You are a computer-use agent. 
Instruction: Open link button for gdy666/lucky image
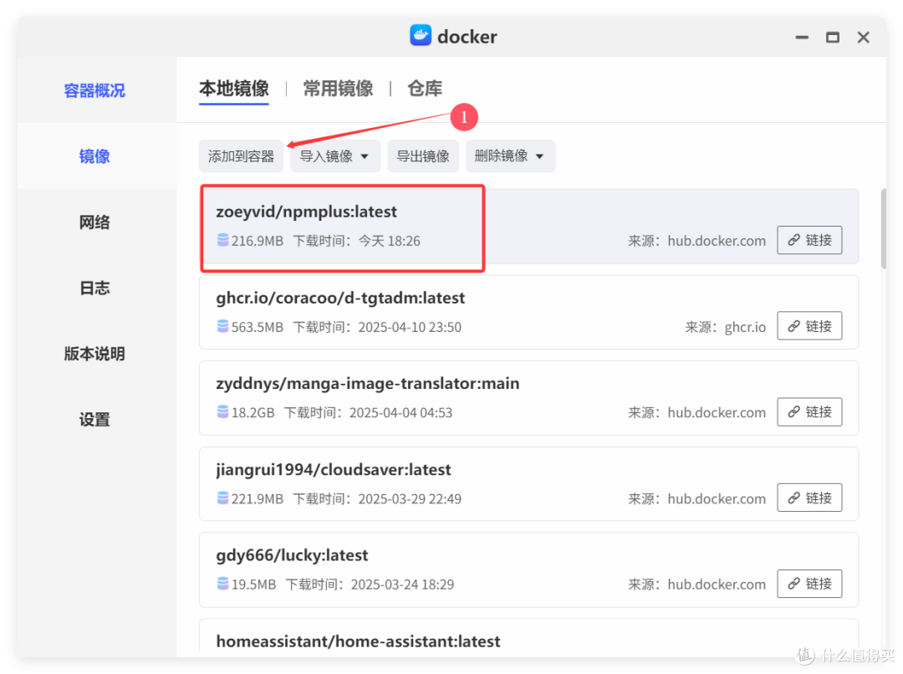pos(809,585)
